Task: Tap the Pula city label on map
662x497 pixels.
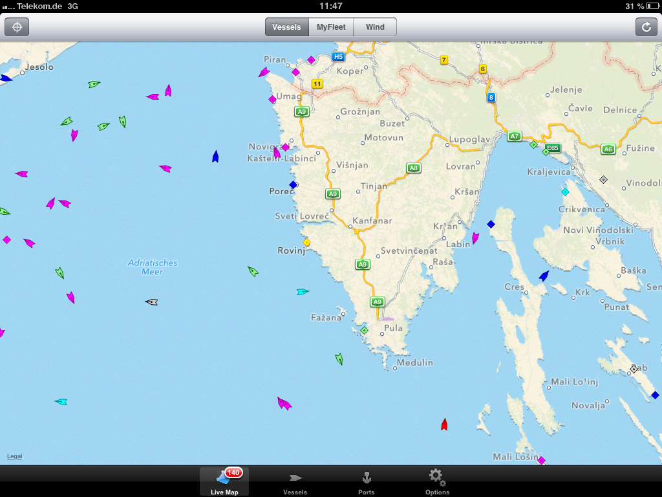Action: (x=393, y=328)
